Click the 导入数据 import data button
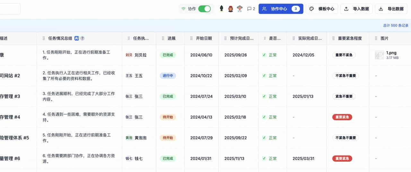Screen dimensions: 411x172 coord(356,9)
